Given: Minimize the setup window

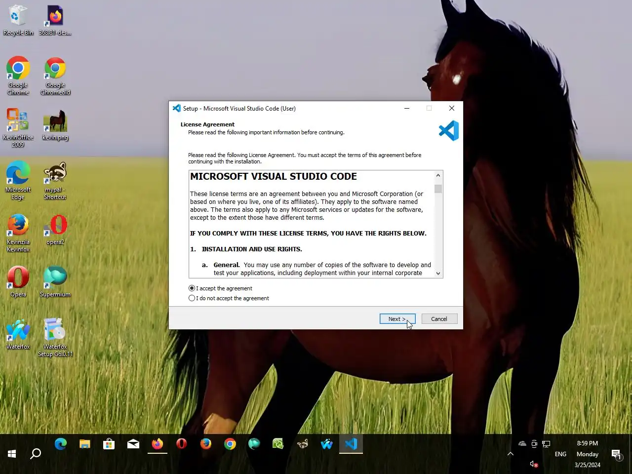Looking at the screenshot, I should pyautogui.click(x=407, y=108).
